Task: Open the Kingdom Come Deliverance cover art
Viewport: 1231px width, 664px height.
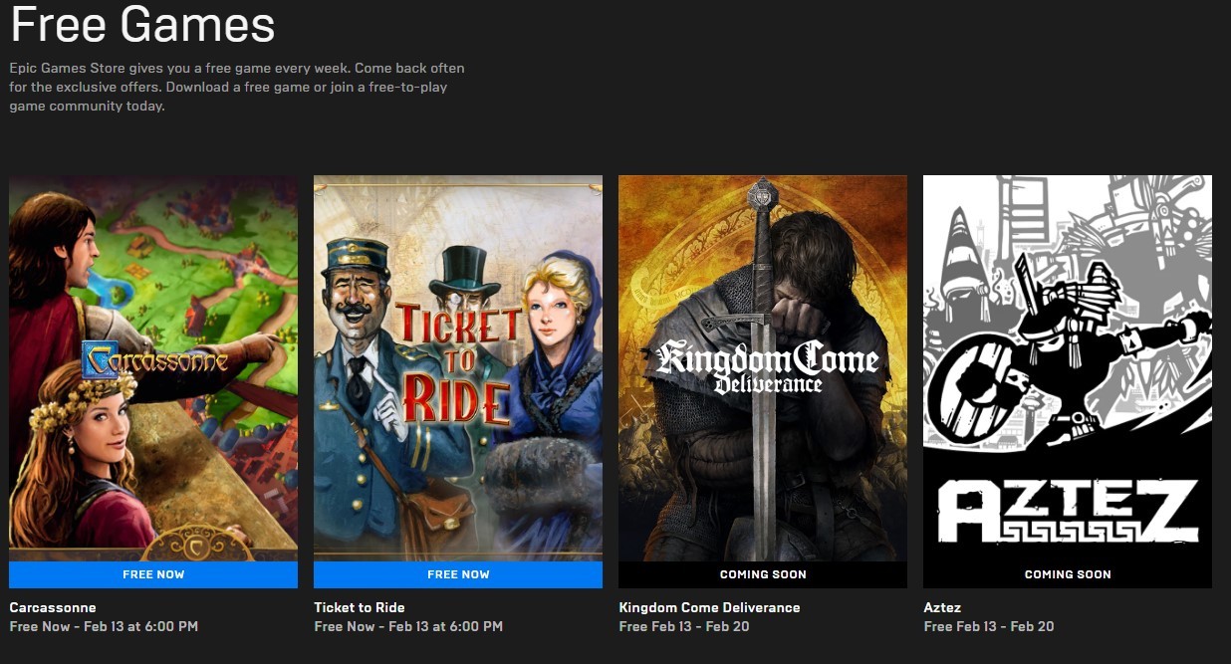Action: tap(763, 368)
